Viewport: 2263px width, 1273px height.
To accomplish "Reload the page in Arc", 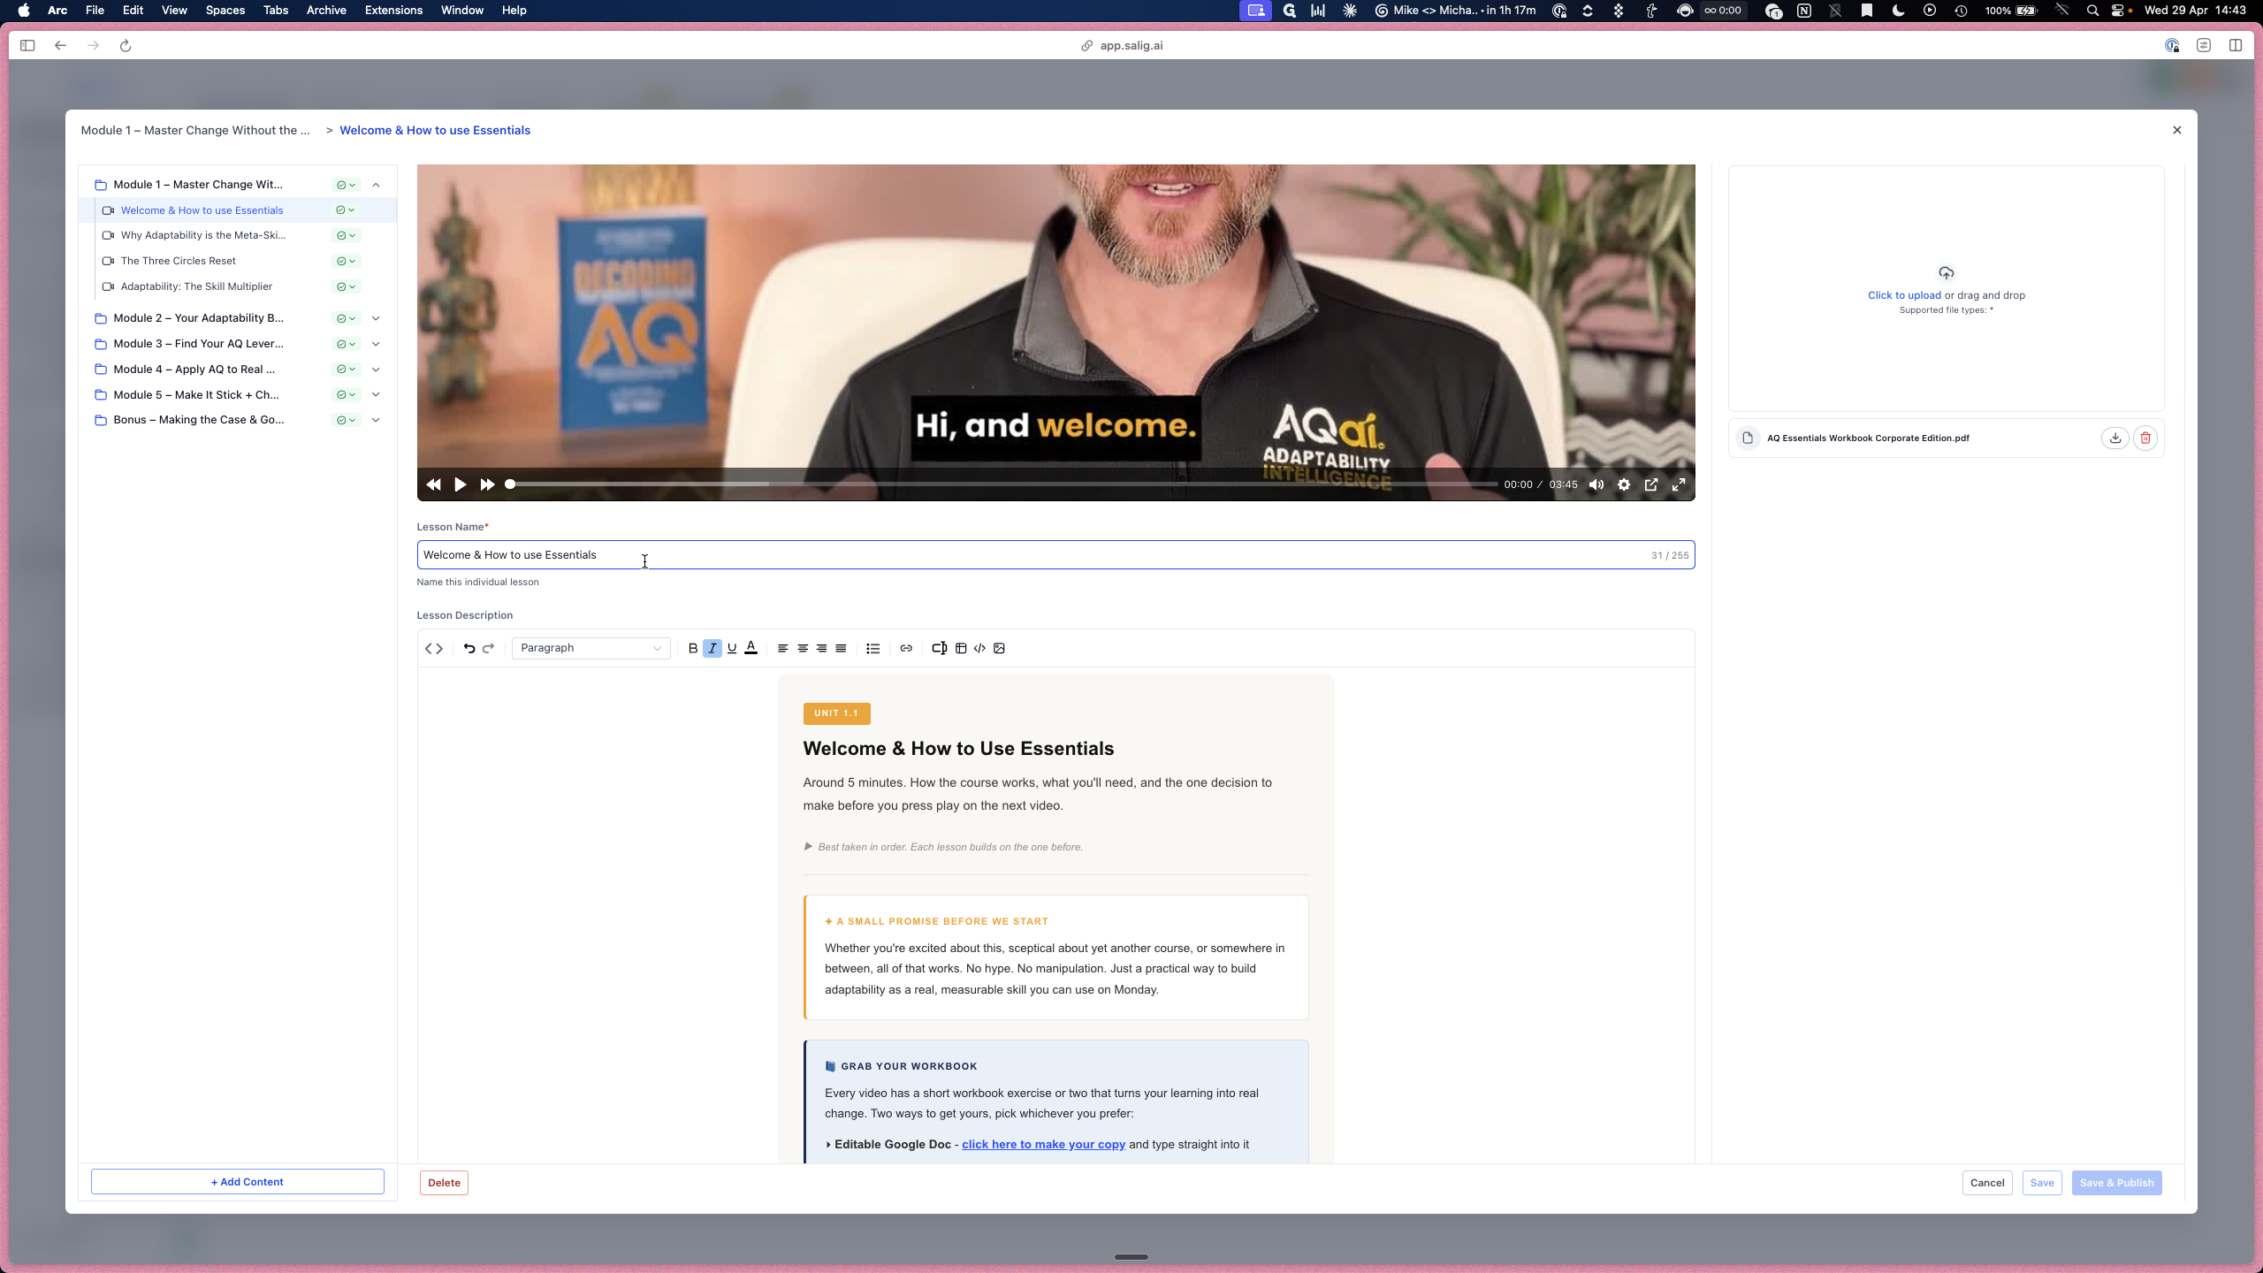I will [x=126, y=45].
